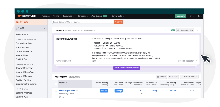Click the Declined Keywords card heading
This screenshot has width=220, height=107.
(x=67, y=39)
